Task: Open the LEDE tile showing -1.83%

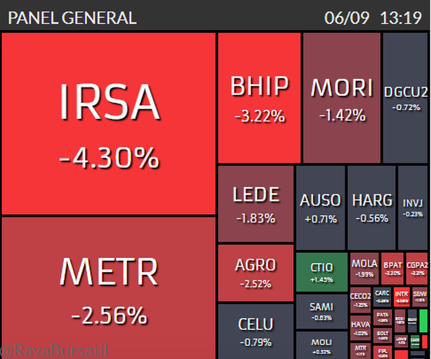Action: click(256, 204)
